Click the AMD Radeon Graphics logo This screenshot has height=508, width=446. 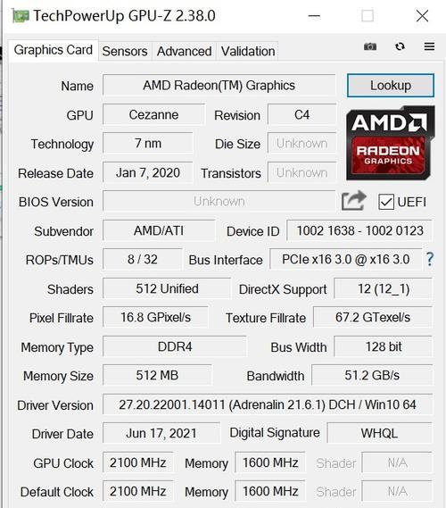point(391,143)
